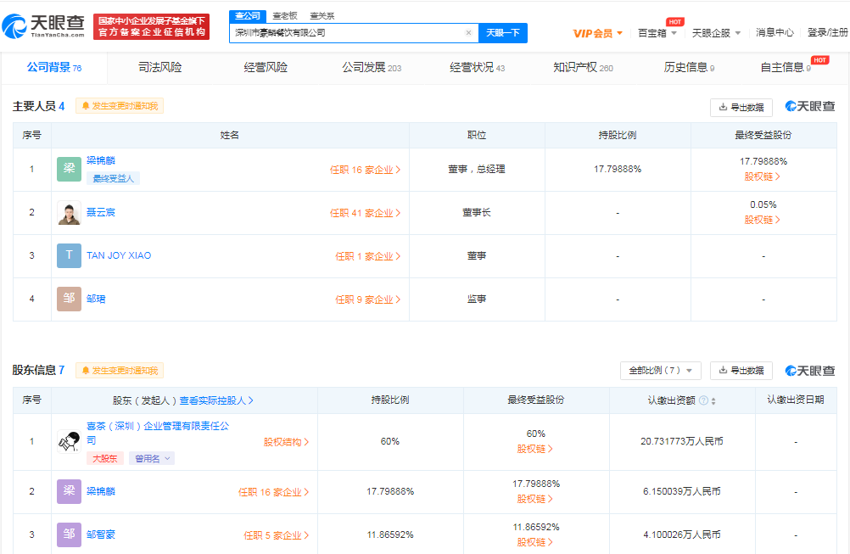Switch to the 司法风险 tab
This screenshot has width=850, height=554.
pos(159,67)
